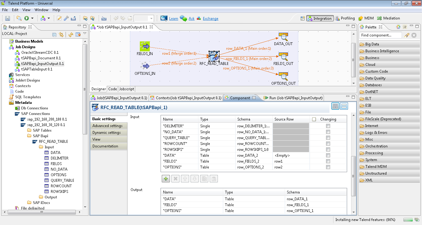Click the Repository refresh icon
Image resolution: width=422 pixels, height=225 pixels.
coord(71,35)
